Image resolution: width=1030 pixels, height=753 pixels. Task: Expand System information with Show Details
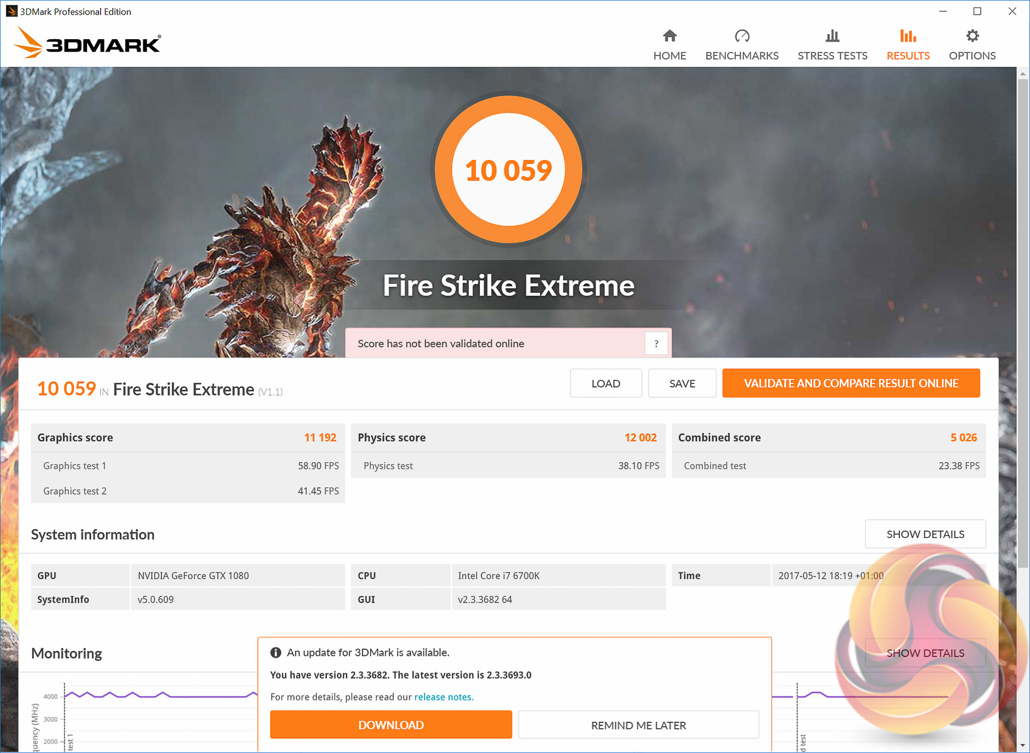pos(925,534)
